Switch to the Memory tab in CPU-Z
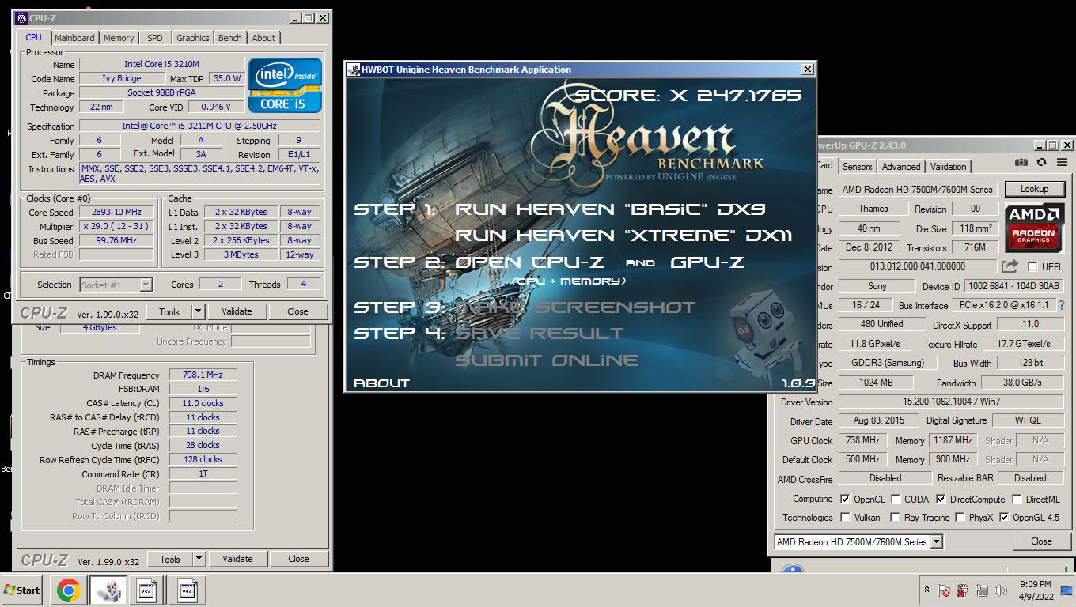1076x607 pixels. pyautogui.click(x=119, y=38)
